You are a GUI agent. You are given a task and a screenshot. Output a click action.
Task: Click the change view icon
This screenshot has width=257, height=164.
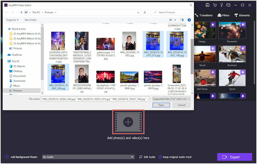pyautogui.click(x=171, y=20)
